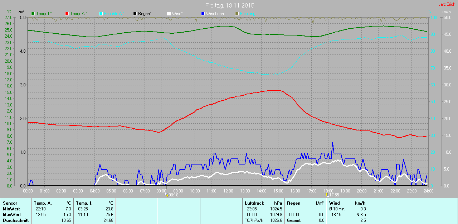The width and height of the screenshot is (458, 224).
Task: Click the wind maximum N 8.5
Action: pyautogui.click(x=360, y=215)
